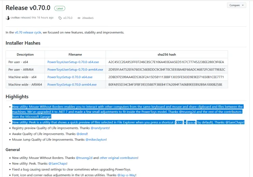The image size is (253, 177).
Task: Click the commit icon beside 29eebe1
Action: (79, 18)
